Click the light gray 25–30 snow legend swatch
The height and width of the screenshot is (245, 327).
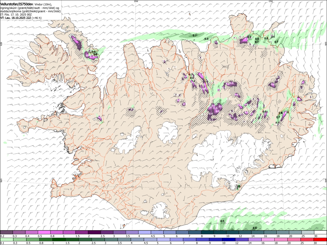coord(308,232)
